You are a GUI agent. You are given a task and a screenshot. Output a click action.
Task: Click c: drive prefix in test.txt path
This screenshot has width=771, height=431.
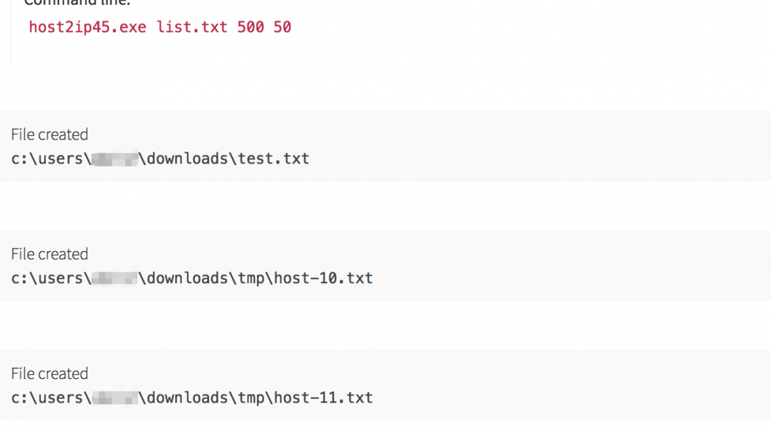coord(18,159)
